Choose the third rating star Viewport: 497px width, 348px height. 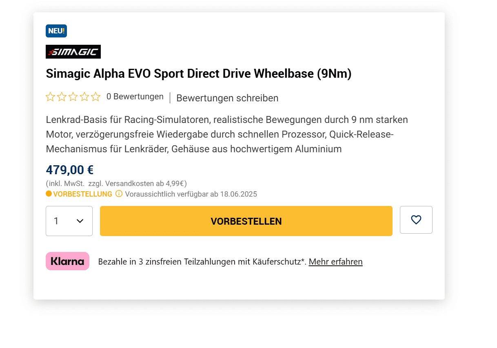[x=73, y=97]
